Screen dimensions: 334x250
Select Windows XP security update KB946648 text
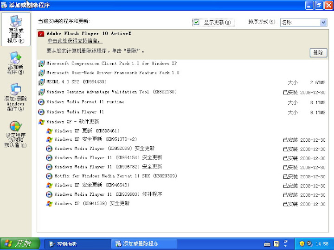click(92, 185)
